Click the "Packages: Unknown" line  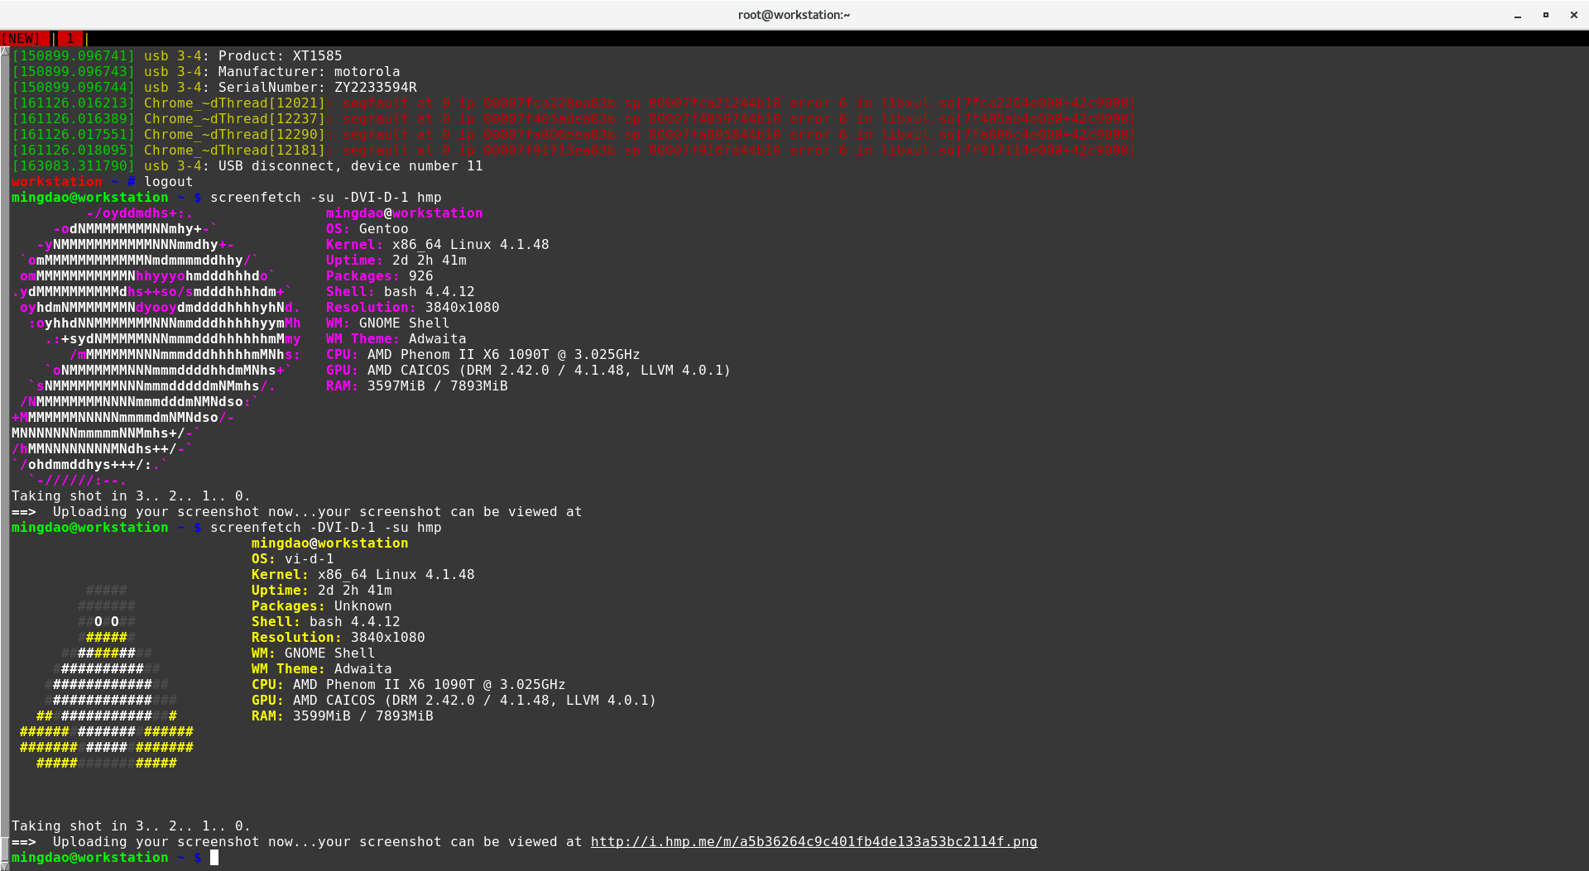coord(321,605)
